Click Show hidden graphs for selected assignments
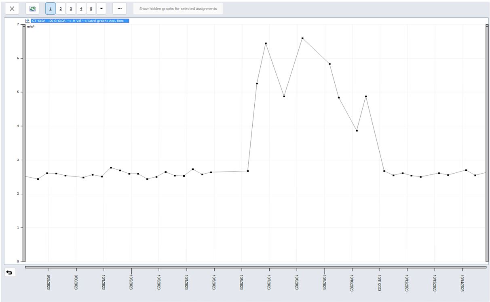Image resolution: width=490 pixels, height=302 pixels. pyautogui.click(x=178, y=8)
